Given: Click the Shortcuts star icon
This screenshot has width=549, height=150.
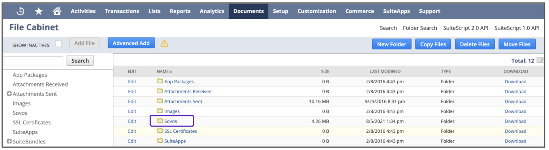Looking at the screenshot, I should 39,11.
